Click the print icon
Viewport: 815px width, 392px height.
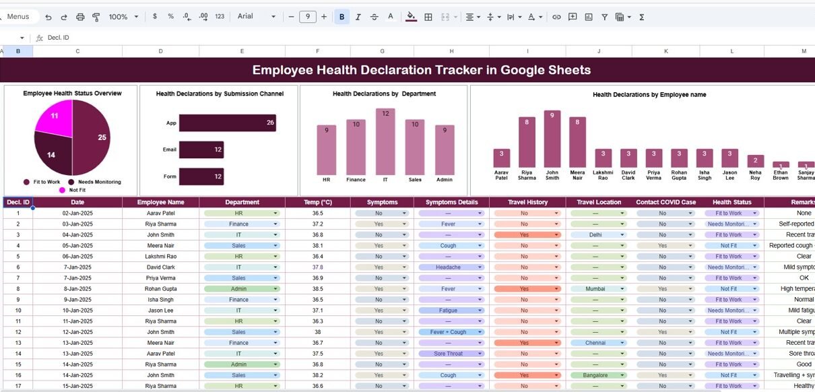(80, 17)
